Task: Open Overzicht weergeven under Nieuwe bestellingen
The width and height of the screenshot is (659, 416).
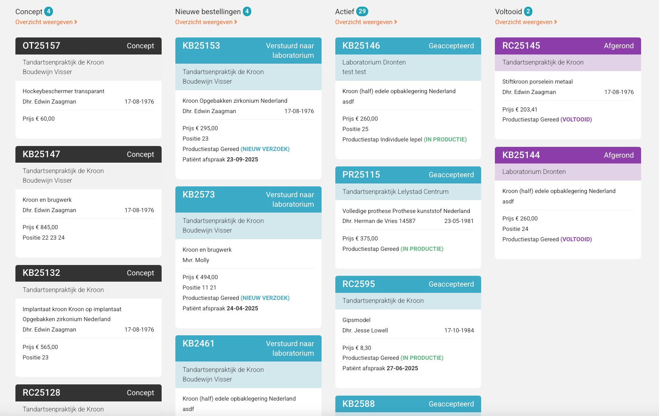Action: pyautogui.click(x=206, y=22)
